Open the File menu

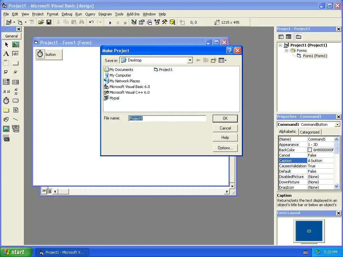(x=6, y=14)
